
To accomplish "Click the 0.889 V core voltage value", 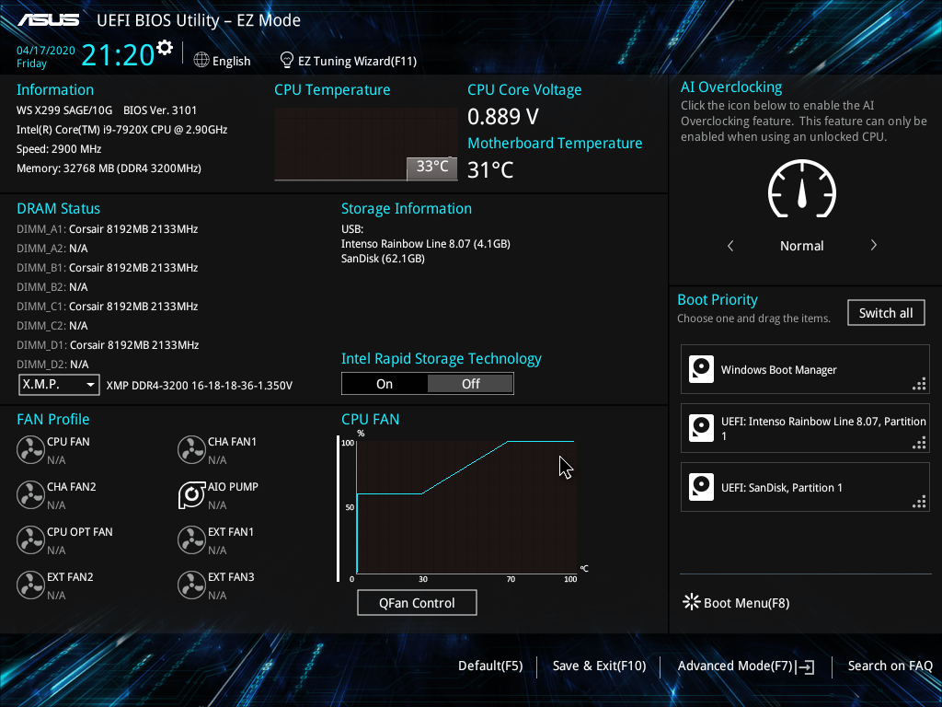I will pyautogui.click(x=503, y=116).
